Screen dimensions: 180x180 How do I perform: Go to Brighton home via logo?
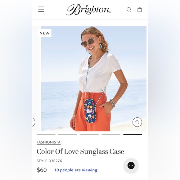pos(88,9)
